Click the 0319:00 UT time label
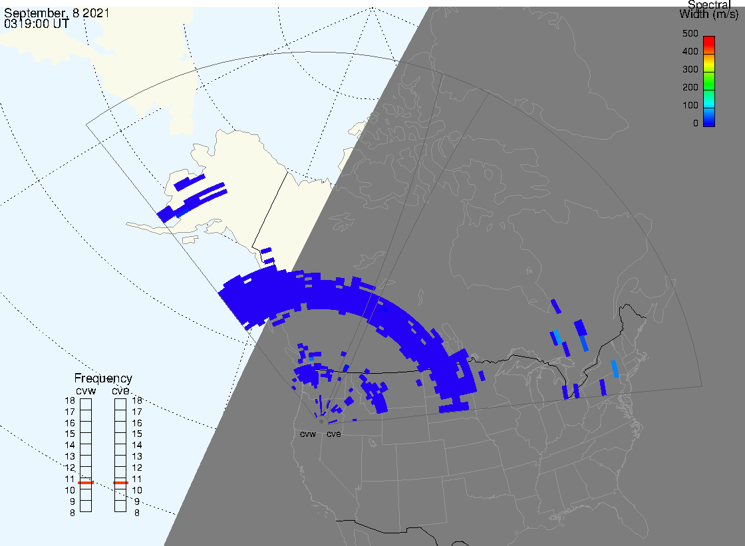This screenshot has height=546, width=745. (37, 24)
